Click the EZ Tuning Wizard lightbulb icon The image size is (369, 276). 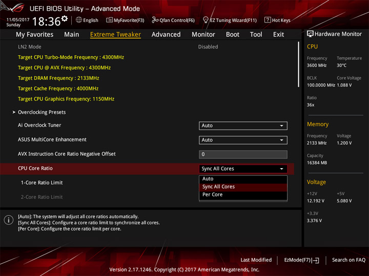pyautogui.click(x=206, y=20)
